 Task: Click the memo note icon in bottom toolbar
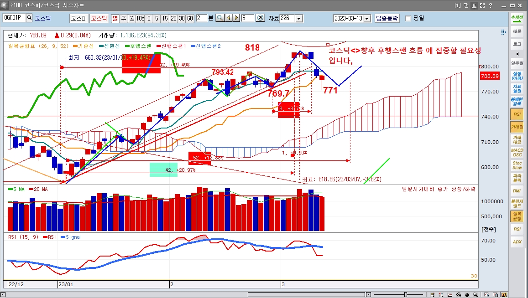click(x=432, y=295)
